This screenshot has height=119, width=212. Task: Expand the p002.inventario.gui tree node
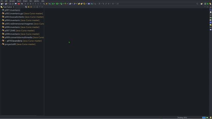[1, 14]
